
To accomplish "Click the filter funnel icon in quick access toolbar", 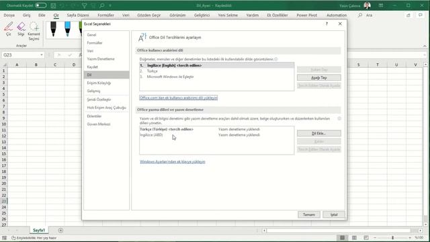I will (84, 5).
